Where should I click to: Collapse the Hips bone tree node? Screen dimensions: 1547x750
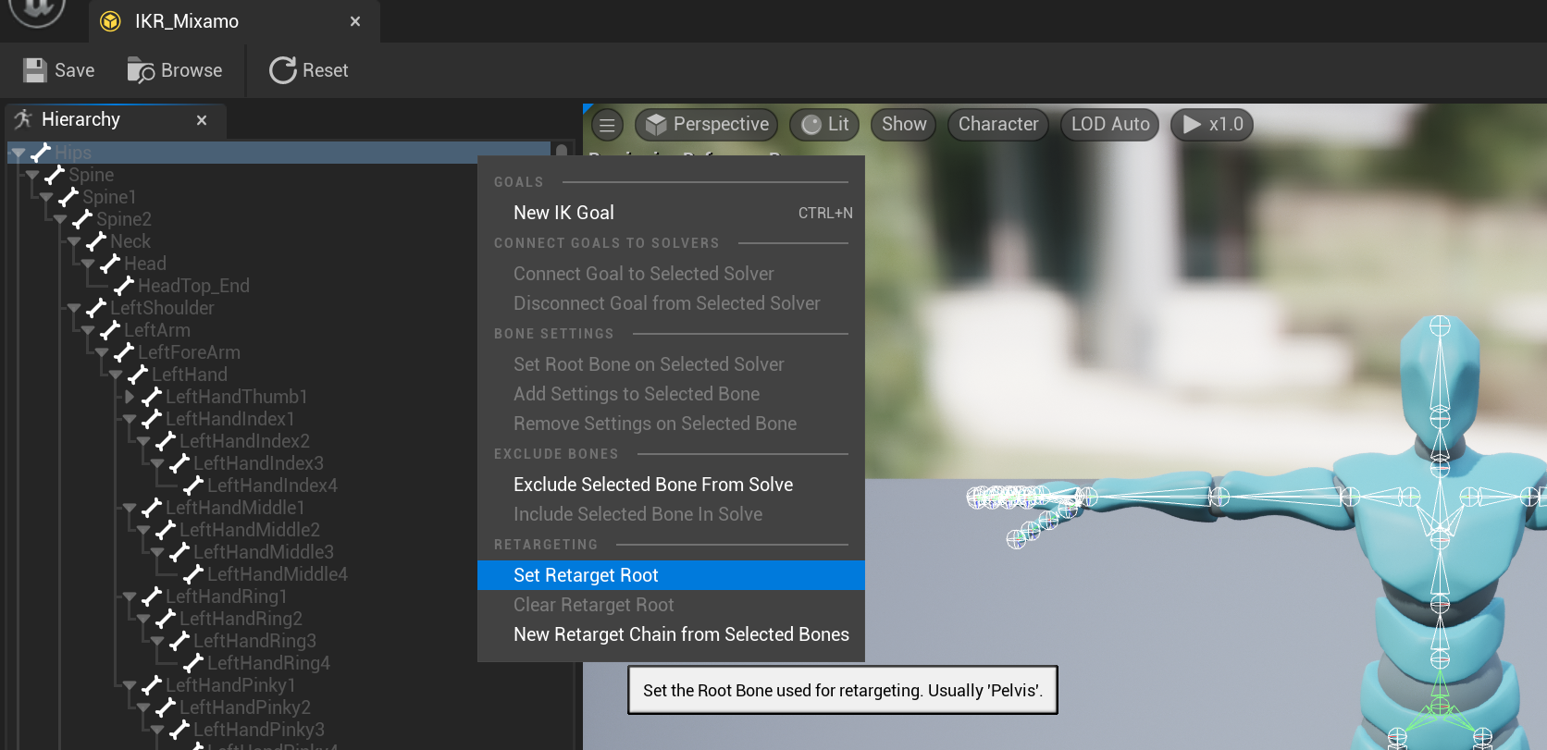[x=19, y=153]
